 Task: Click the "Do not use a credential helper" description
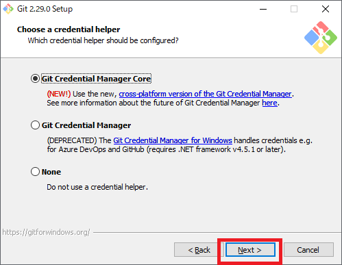[x=97, y=187]
